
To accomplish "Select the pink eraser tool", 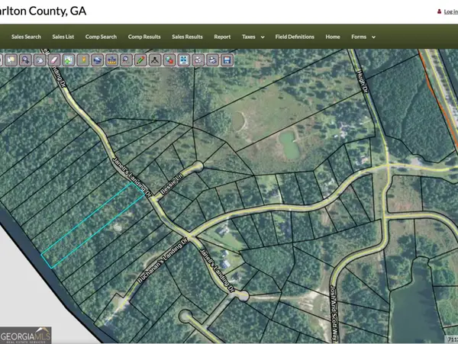I will pyautogui.click(x=54, y=60).
